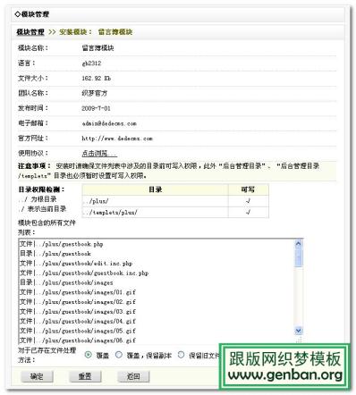Click the 返回 back button
The image size is (356, 395).
click(x=133, y=376)
